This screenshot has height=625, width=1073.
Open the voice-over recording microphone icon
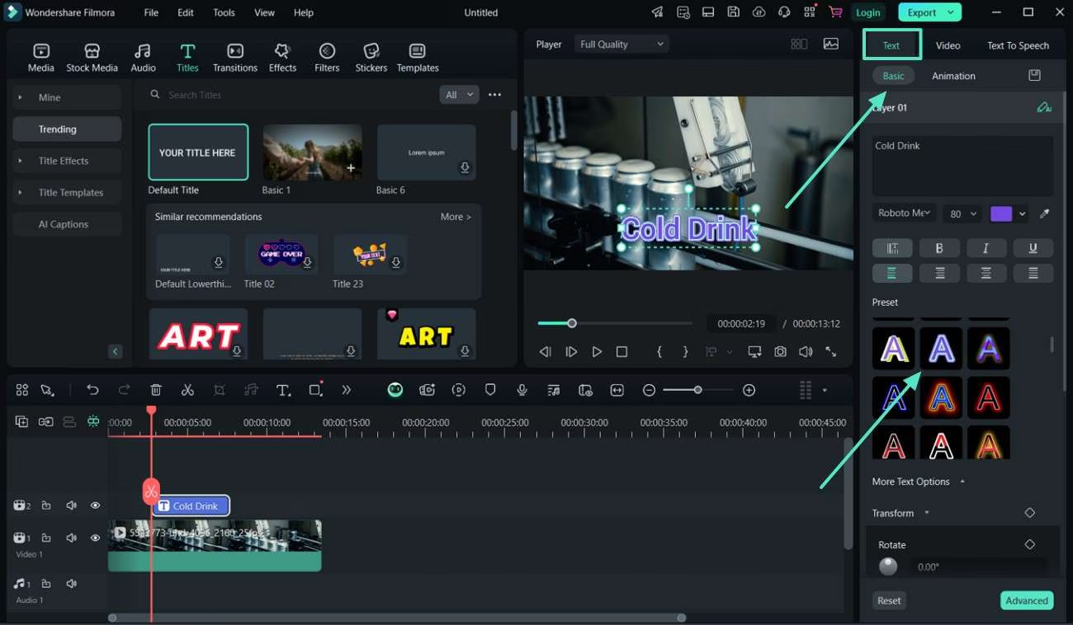click(522, 389)
